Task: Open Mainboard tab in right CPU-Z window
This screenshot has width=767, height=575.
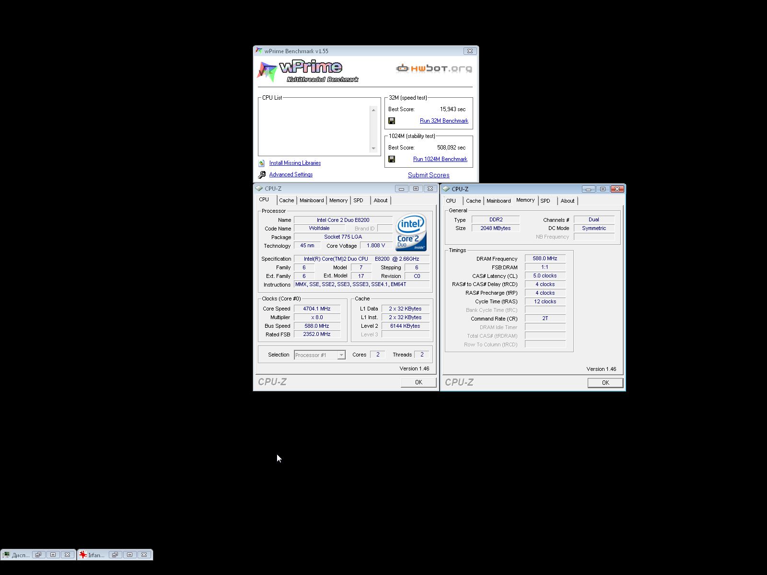Action: (499, 201)
